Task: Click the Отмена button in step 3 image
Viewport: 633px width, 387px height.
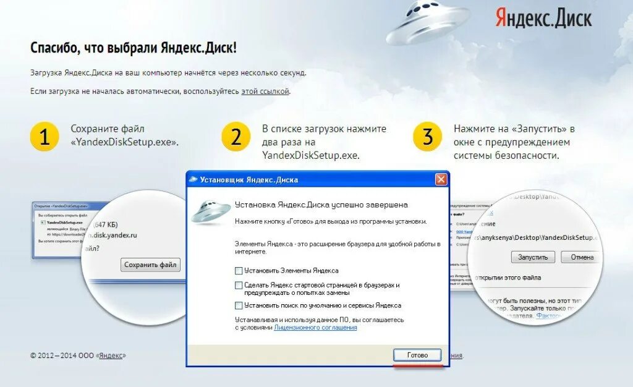Action: point(582,257)
